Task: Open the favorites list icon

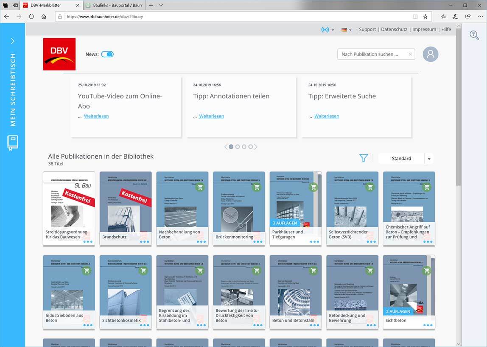Action: pos(443,17)
